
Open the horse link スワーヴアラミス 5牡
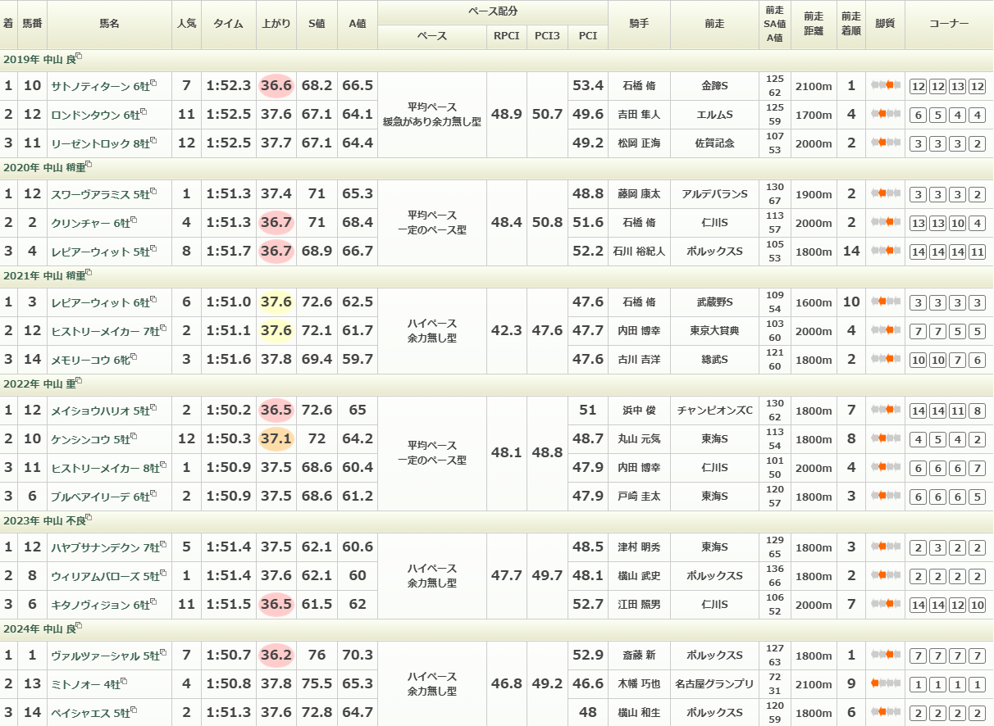click(x=98, y=194)
